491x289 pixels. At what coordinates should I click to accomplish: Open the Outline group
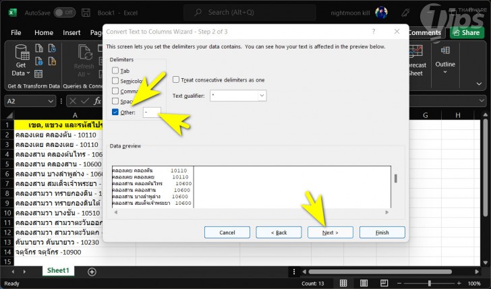point(445,59)
